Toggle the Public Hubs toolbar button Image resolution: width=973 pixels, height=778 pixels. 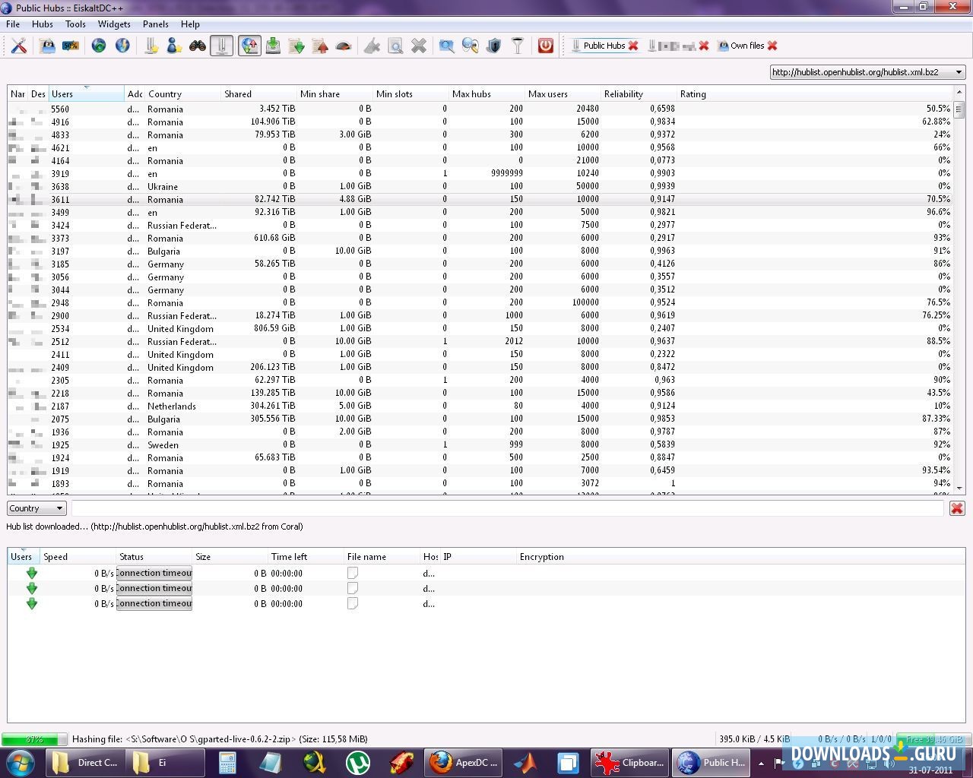(221, 46)
